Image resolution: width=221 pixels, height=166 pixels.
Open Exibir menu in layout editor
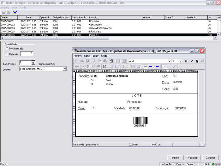[96, 56]
